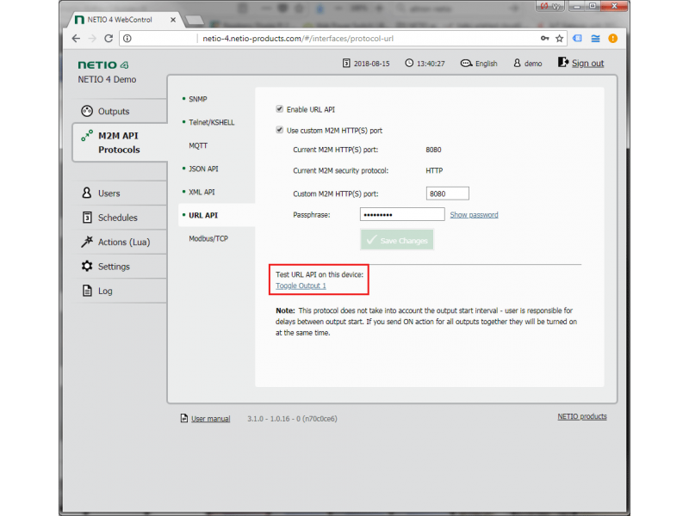Open the User manual link
Viewport: 689px width, 516px height.
click(210, 419)
